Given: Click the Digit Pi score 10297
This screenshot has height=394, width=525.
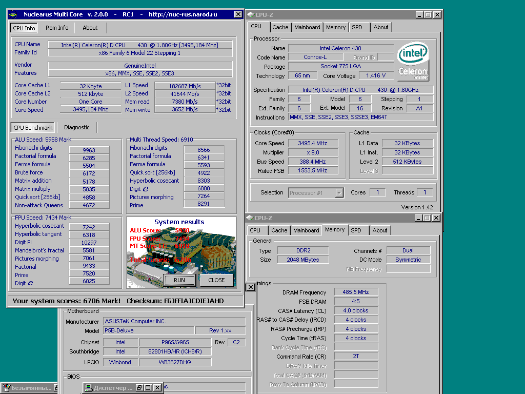Looking at the screenshot, I should pyautogui.click(x=89, y=243).
